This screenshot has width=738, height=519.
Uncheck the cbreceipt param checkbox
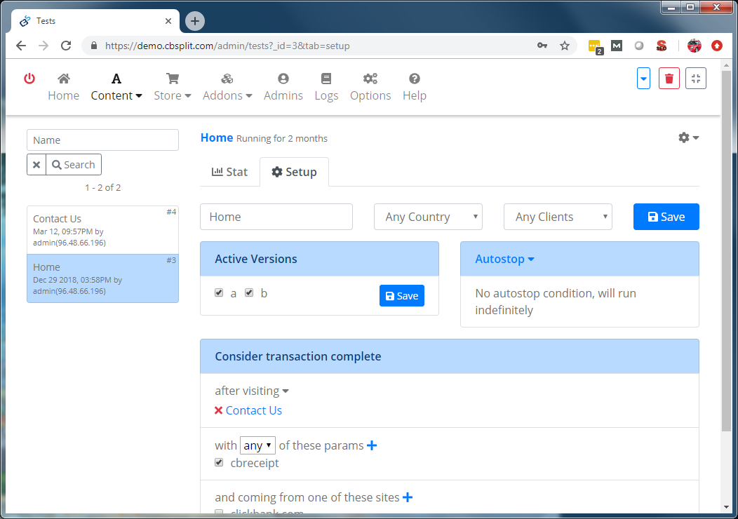click(220, 463)
